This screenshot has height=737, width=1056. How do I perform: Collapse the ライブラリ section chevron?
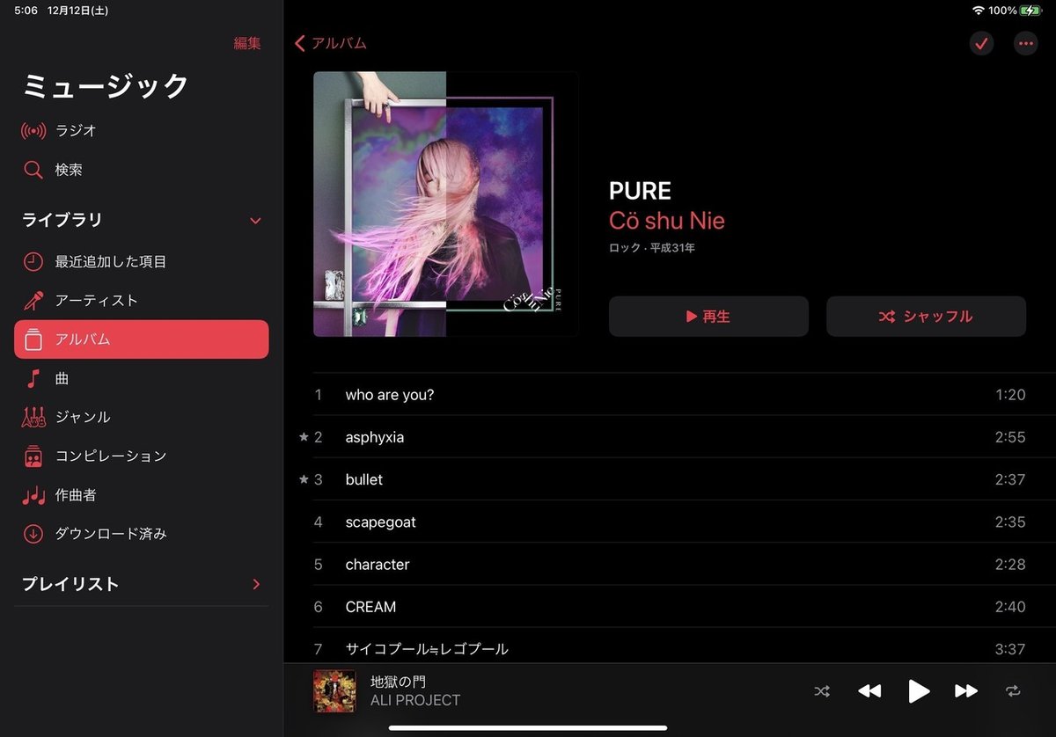[x=255, y=221]
